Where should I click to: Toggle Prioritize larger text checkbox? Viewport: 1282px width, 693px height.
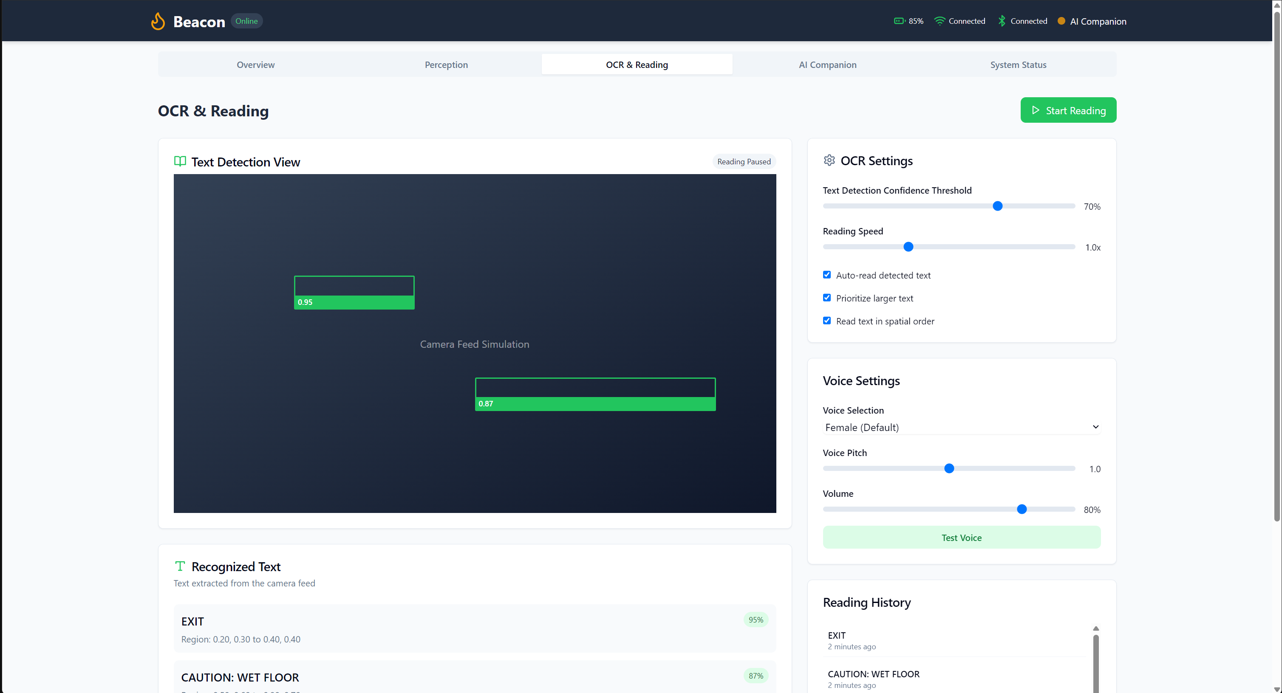826,298
